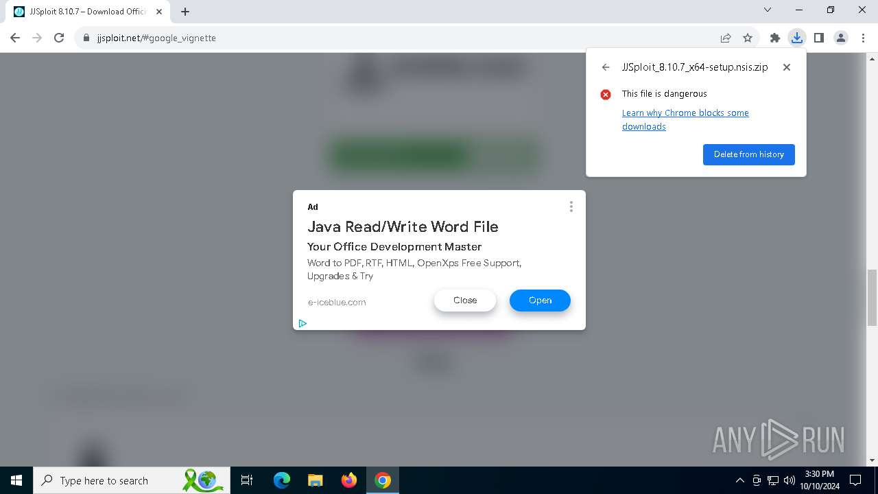Screen dimensions: 878x494
Task: Reload the jjsploit.net page
Action: tap(59, 38)
